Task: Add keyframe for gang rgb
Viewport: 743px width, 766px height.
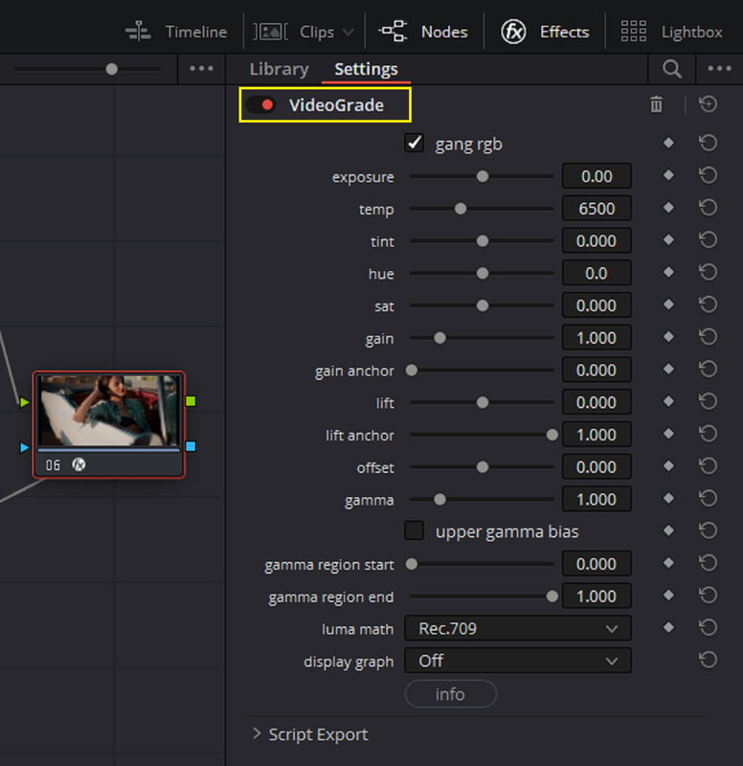Action: (x=668, y=143)
